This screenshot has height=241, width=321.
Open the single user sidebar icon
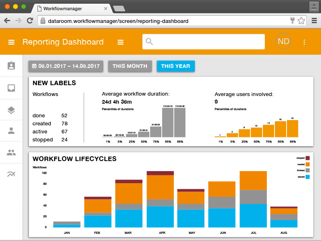click(11, 131)
